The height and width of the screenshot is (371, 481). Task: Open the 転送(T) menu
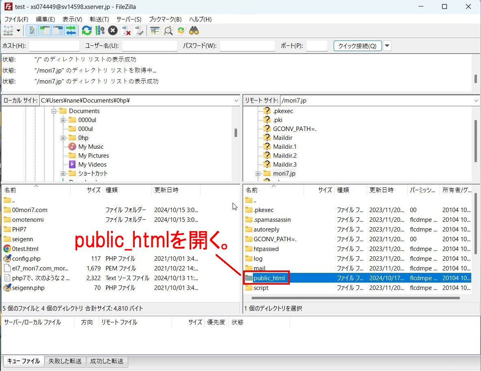pyautogui.click(x=99, y=19)
